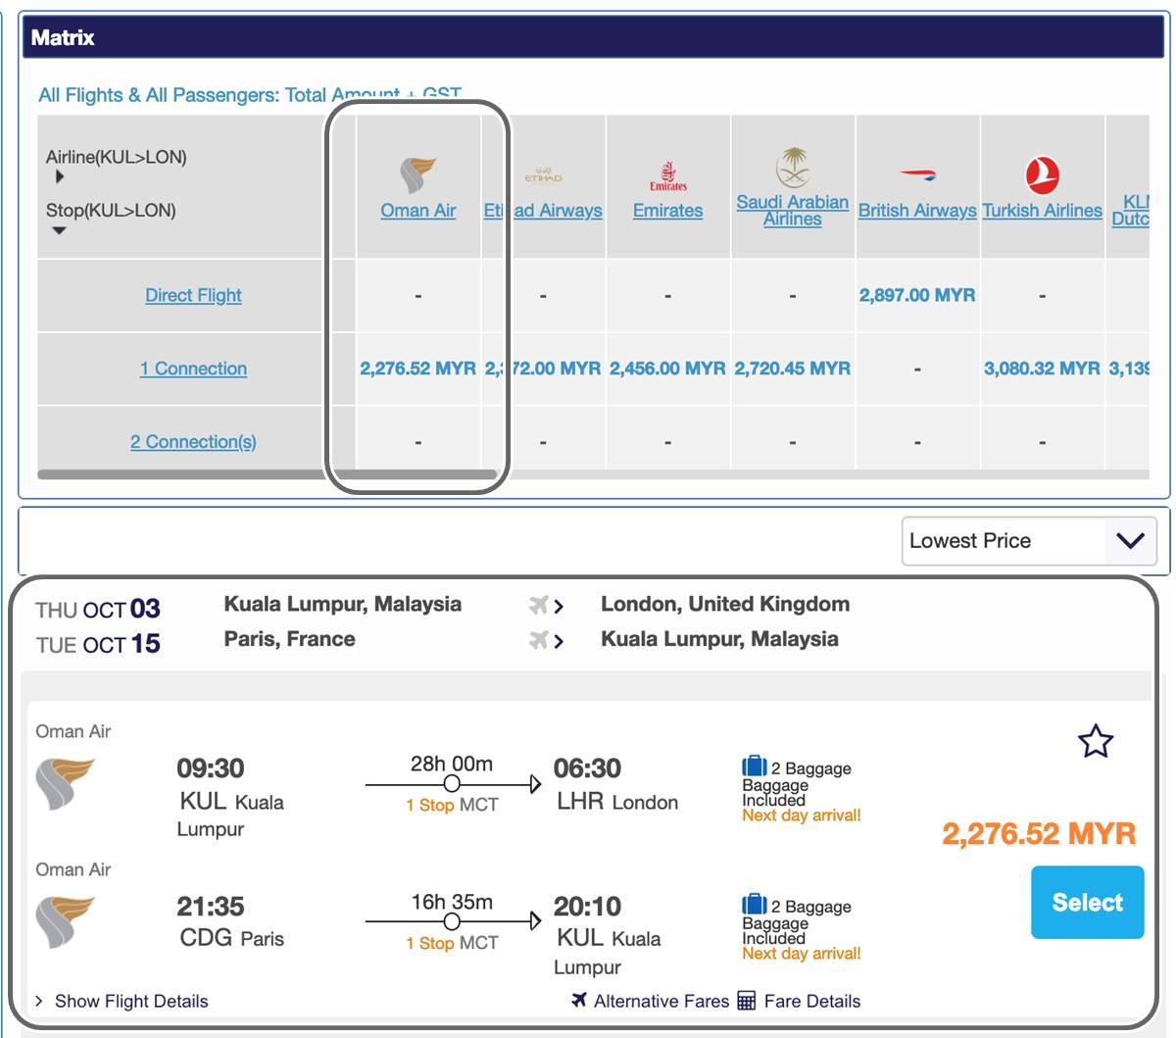Click the Saudi Arabian Airlines palm logo
Viewport: 1176px width, 1038px height.
[793, 168]
